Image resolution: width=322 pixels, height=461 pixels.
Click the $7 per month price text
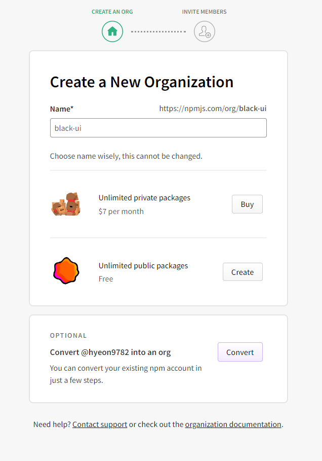click(x=121, y=211)
